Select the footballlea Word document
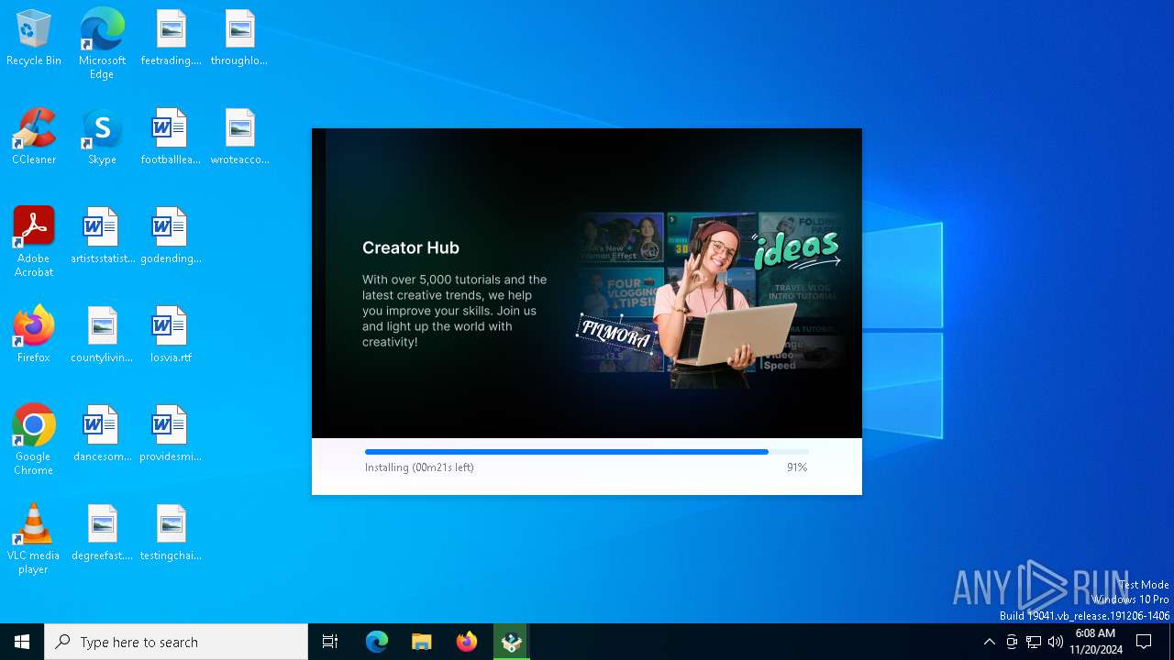The image size is (1174, 660). coord(171,137)
